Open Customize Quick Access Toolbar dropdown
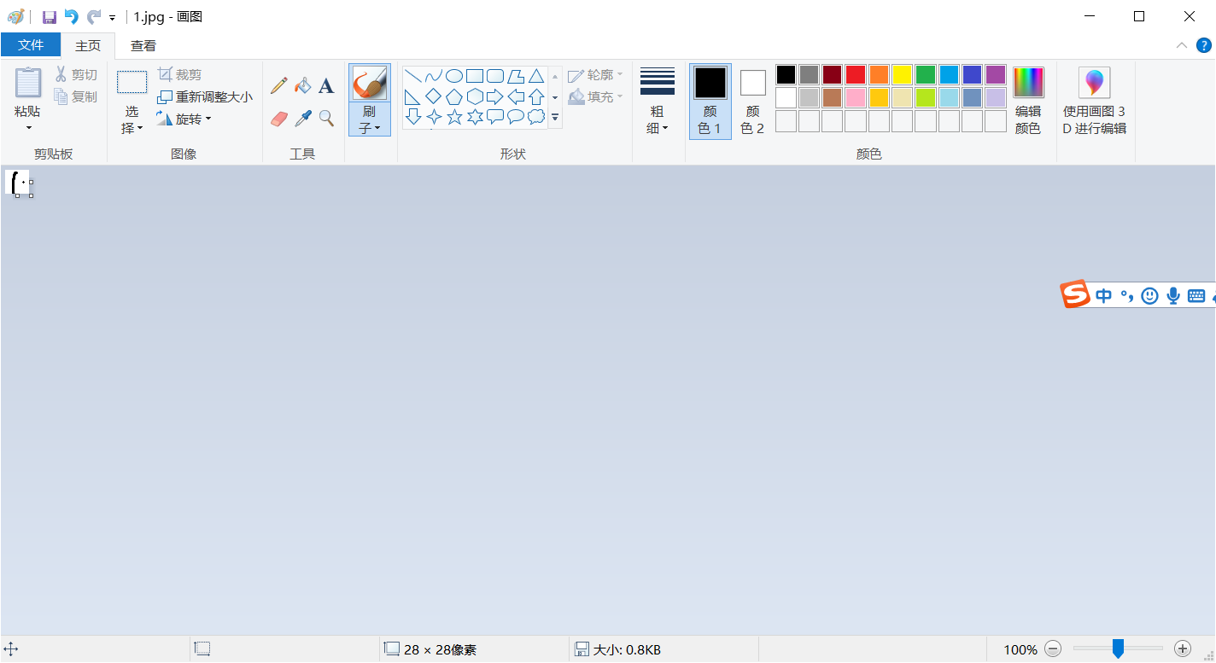Viewport: 1216px width, 663px height. [x=112, y=17]
